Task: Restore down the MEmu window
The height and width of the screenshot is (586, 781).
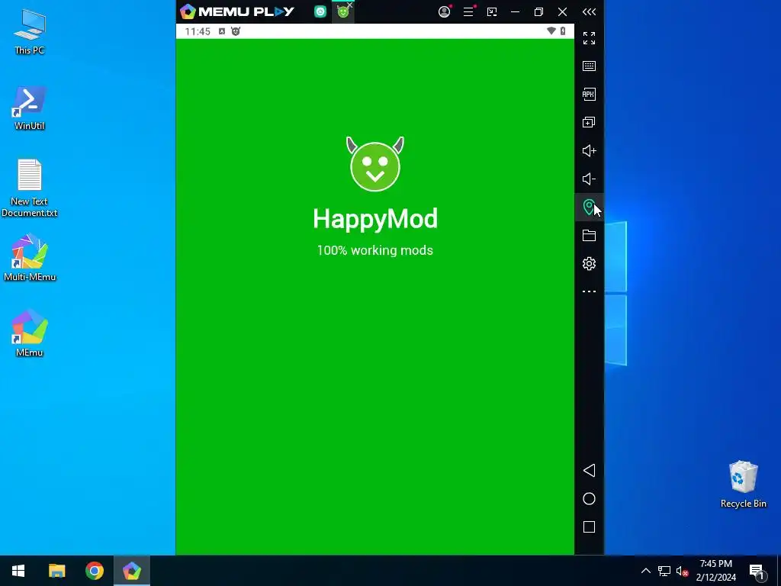Action: pyautogui.click(x=538, y=11)
